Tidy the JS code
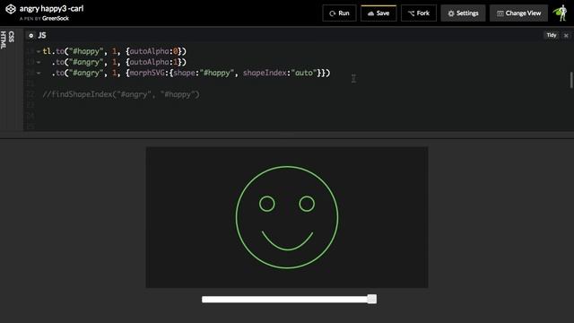Screen dimensions: 574x323 552,35
